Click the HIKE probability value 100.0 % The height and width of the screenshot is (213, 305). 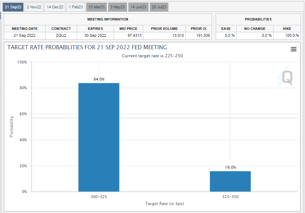pos(287,35)
